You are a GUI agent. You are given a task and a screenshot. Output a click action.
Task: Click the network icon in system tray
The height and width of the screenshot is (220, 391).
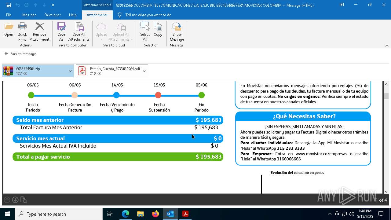coord(344,214)
